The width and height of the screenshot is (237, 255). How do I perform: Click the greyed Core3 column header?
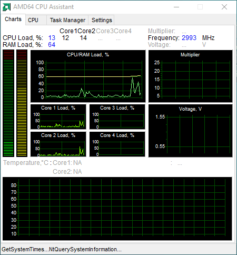(105, 31)
